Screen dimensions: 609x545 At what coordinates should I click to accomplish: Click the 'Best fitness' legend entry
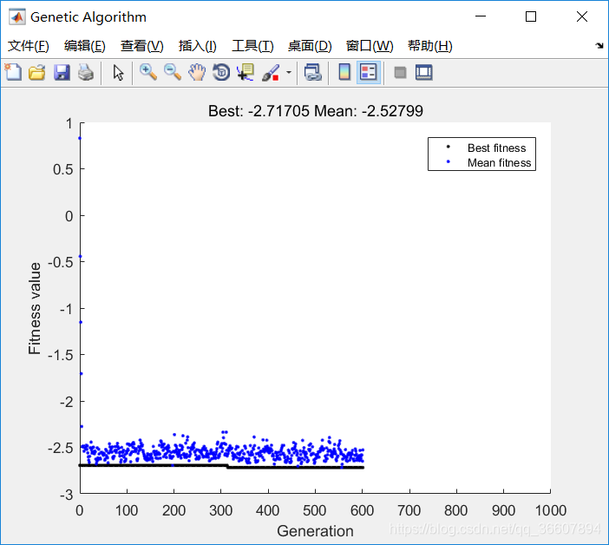[x=496, y=148]
